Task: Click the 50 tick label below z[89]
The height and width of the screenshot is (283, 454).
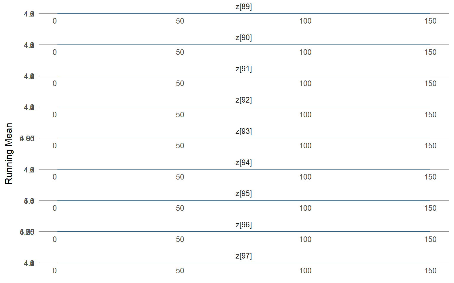Action: click(180, 21)
